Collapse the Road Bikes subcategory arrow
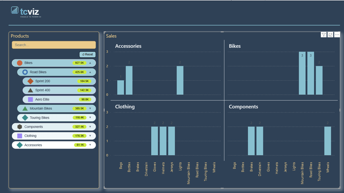344x193 pixels. [90, 72]
